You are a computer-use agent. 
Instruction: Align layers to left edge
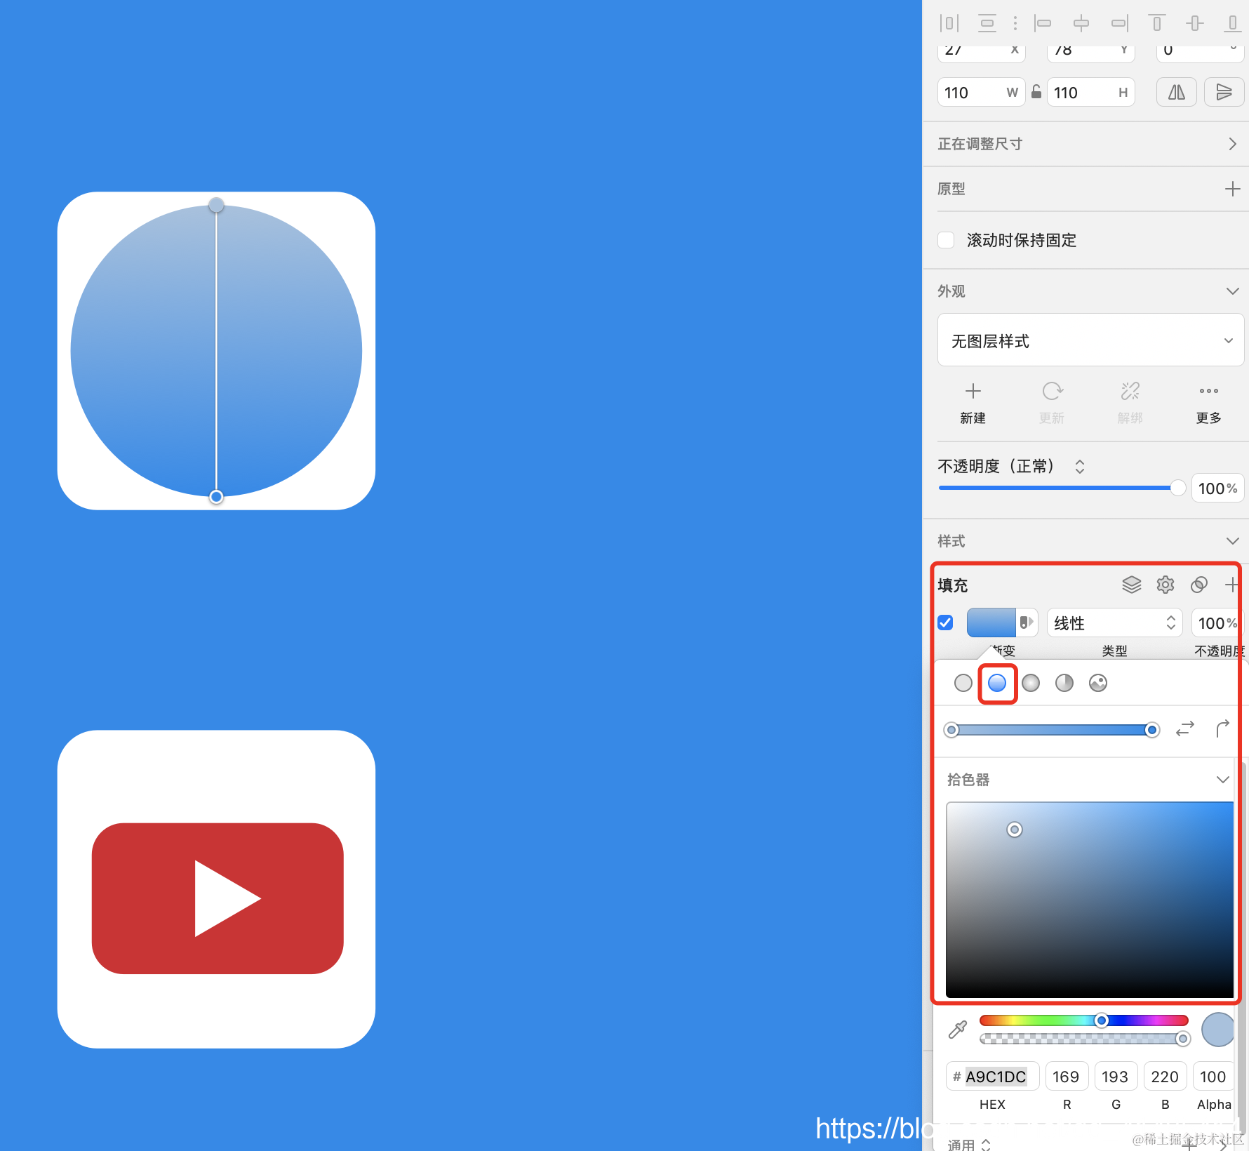coord(1043,23)
